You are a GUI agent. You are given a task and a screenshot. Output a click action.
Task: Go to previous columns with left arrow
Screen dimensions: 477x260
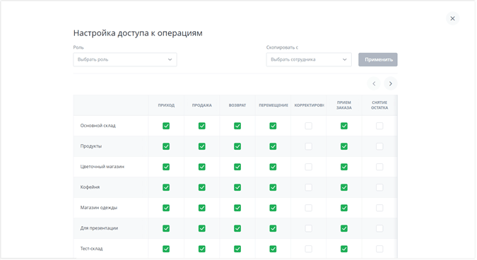click(374, 83)
